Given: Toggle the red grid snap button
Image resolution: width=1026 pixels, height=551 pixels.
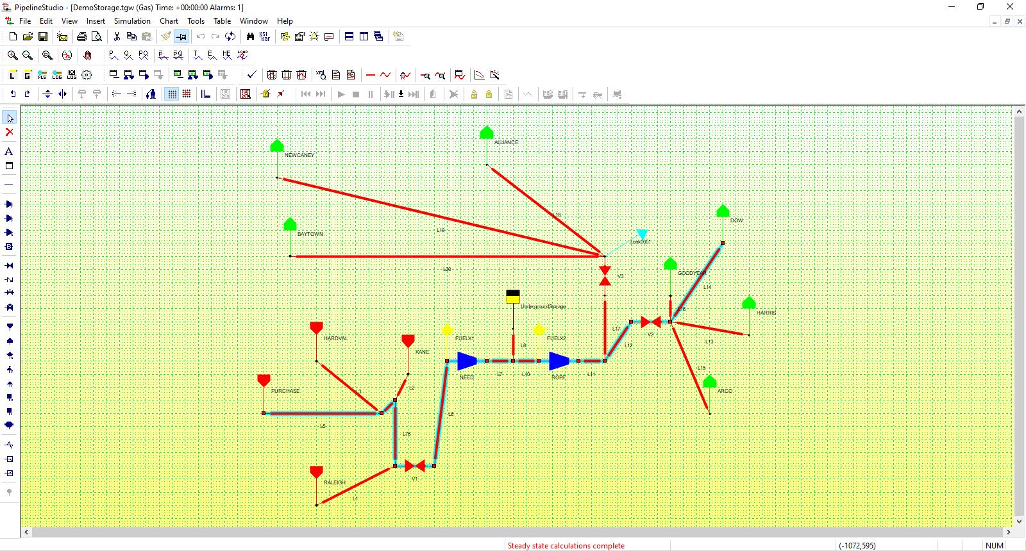Looking at the screenshot, I should [x=187, y=94].
